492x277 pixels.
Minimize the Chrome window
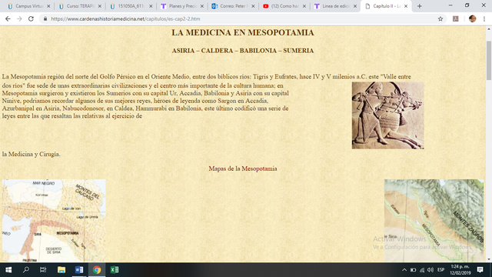click(450, 5)
